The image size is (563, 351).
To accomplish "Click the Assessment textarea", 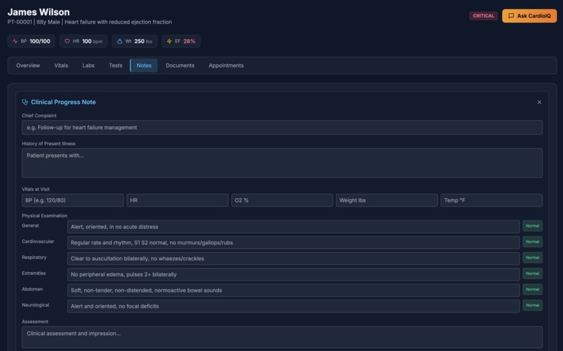I will pyautogui.click(x=282, y=337).
